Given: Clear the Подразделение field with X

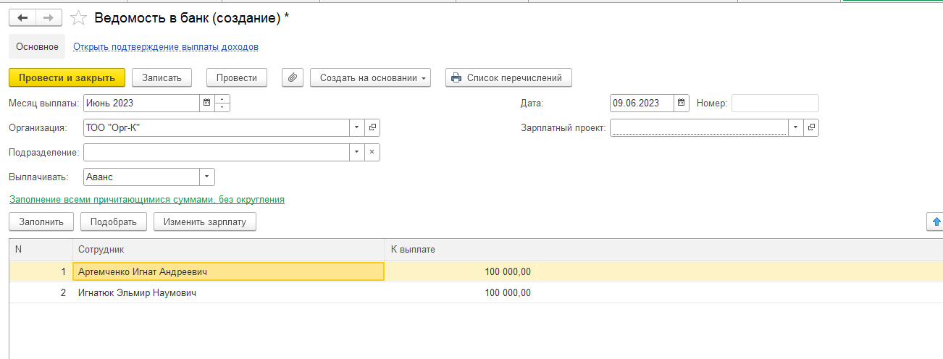Looking at the screenshot, I should coord(372,153).
